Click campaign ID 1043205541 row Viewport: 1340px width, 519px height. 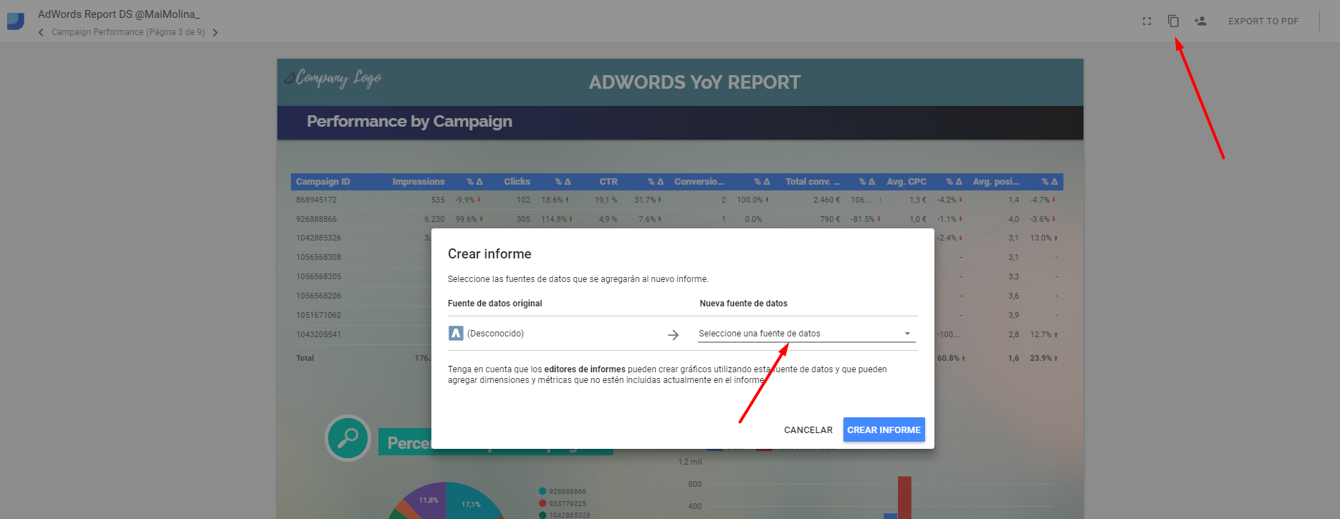[319, 334]
